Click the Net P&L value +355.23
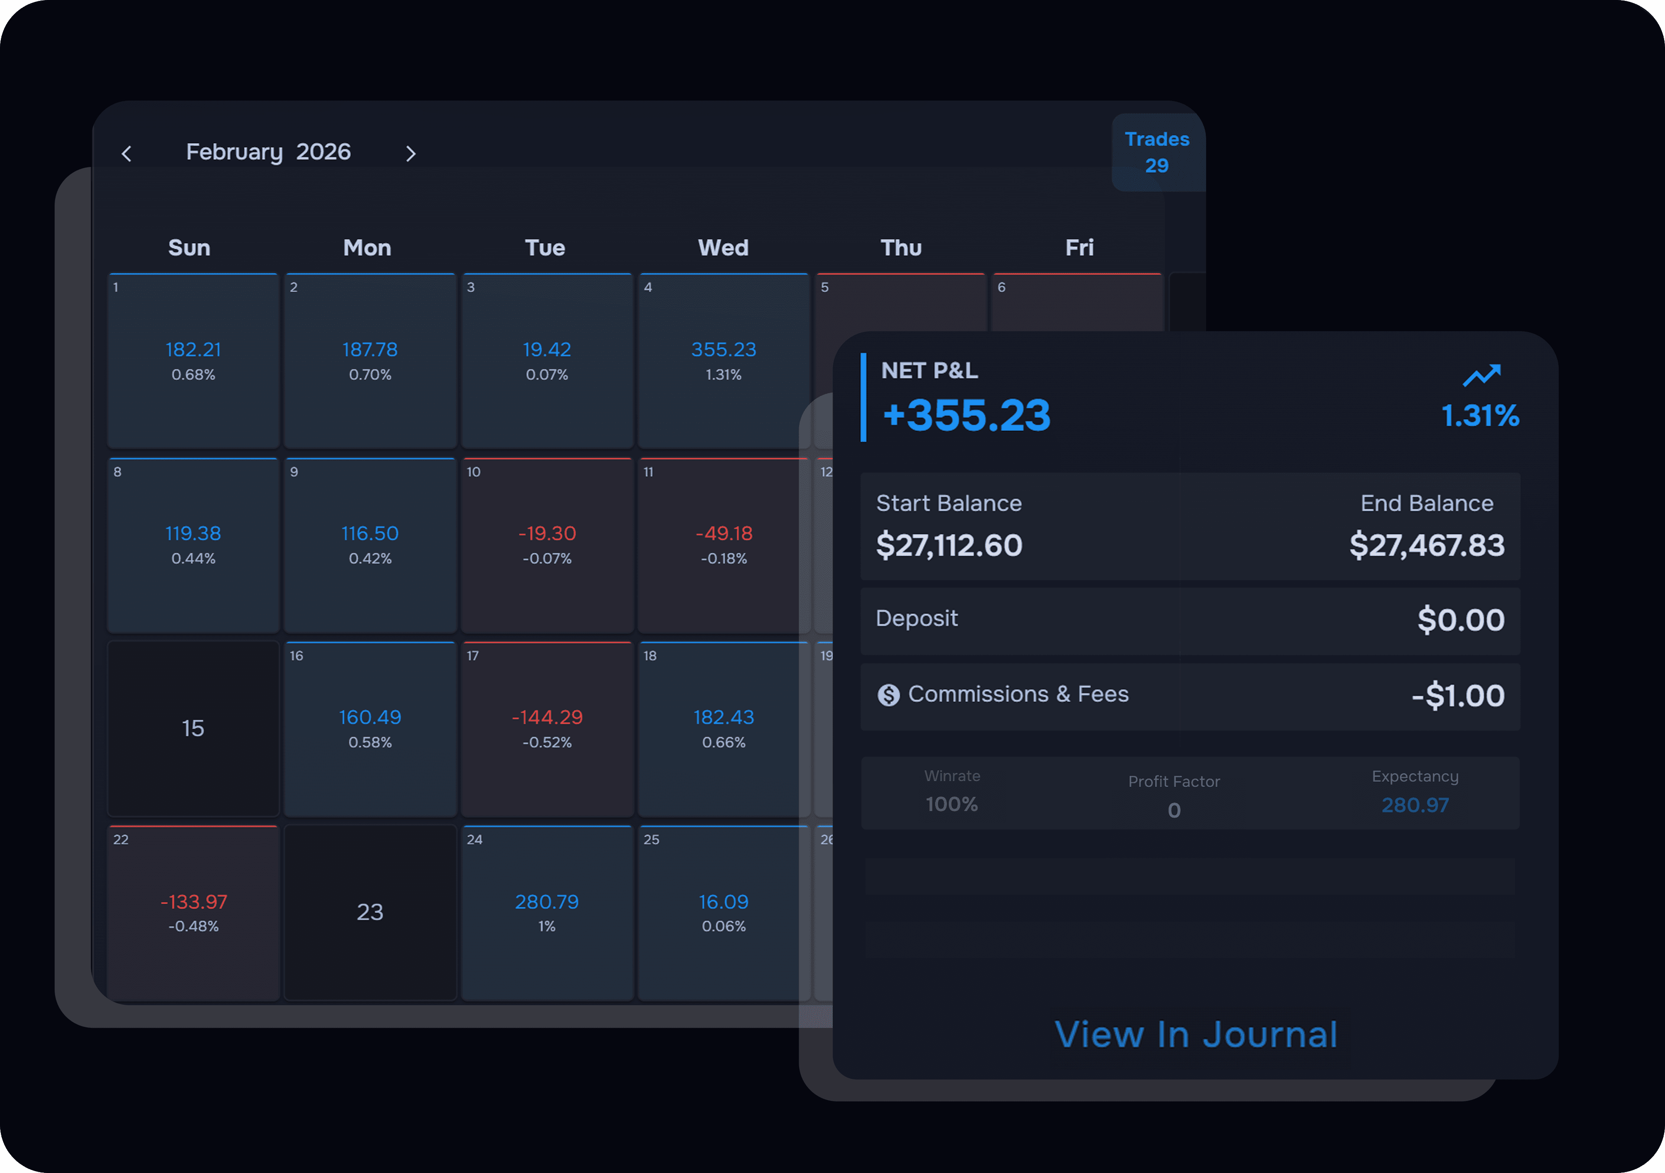The width and height of the screenshot is (1665, 1173). (965, 415)
